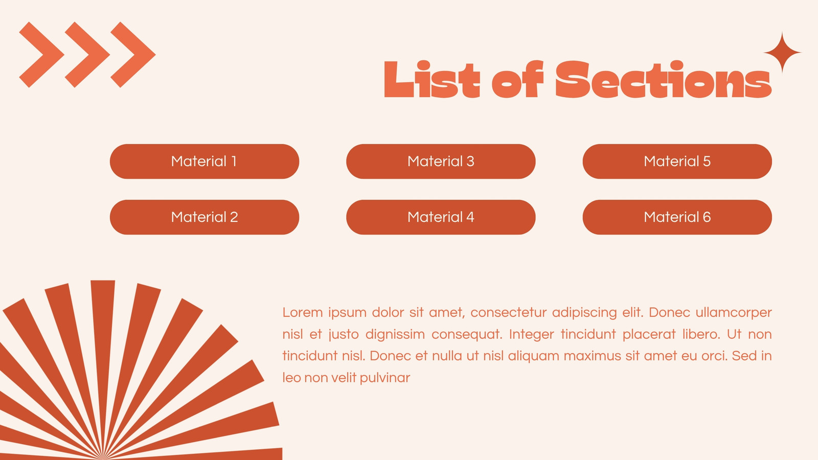
Task: Click the middle orange chevron arrow
Action: click(87, 55)
